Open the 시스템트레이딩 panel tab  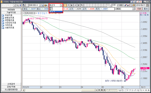[11, 90]
